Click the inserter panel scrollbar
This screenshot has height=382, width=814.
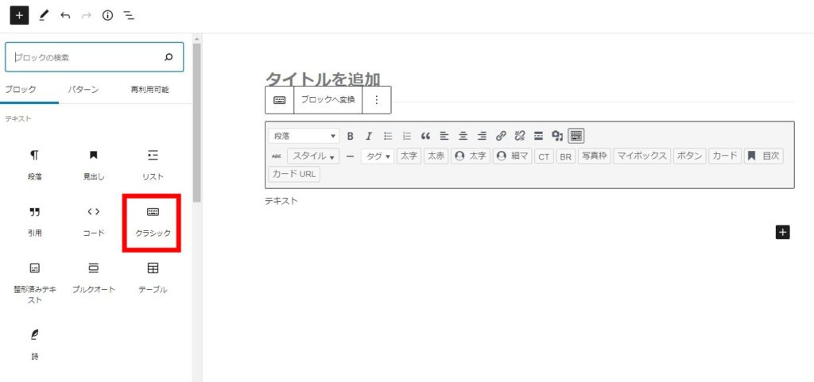[197, 123]
